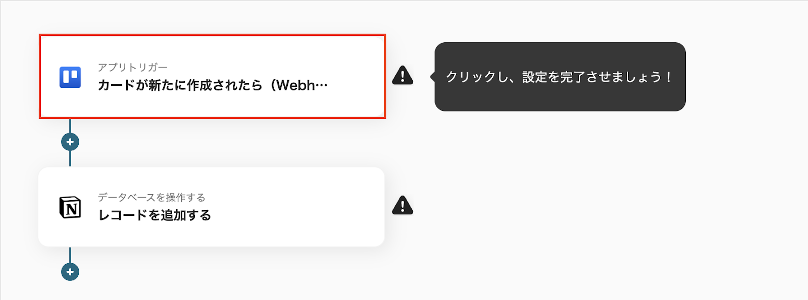The width and height of the screenshot is (808, 300).
Task: Click the アプリトリガー label
Action: click(132, 68)
